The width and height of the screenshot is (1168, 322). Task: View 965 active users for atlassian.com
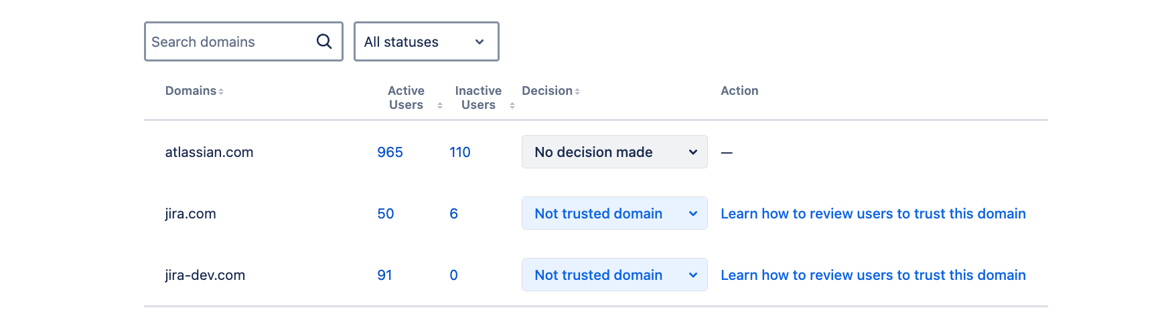390,152
